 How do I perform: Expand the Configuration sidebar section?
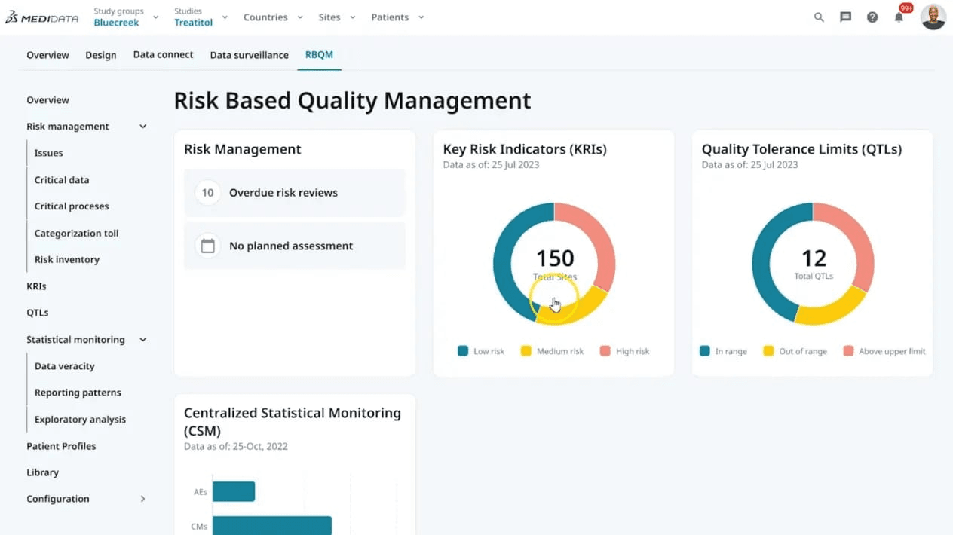point(142,499)
